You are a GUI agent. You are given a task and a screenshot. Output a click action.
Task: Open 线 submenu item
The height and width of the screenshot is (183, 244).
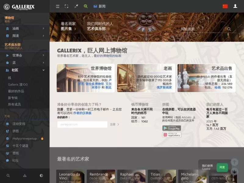tap(9, 78)
